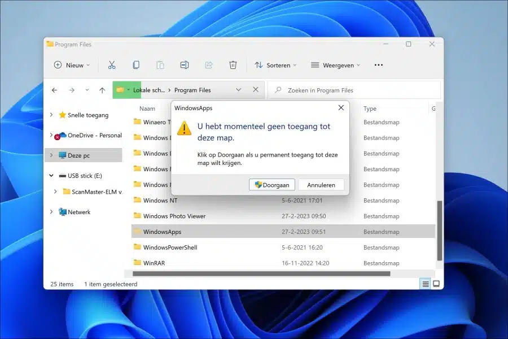Open the Nieuw dropdown menu

click(x=72, y=65)
